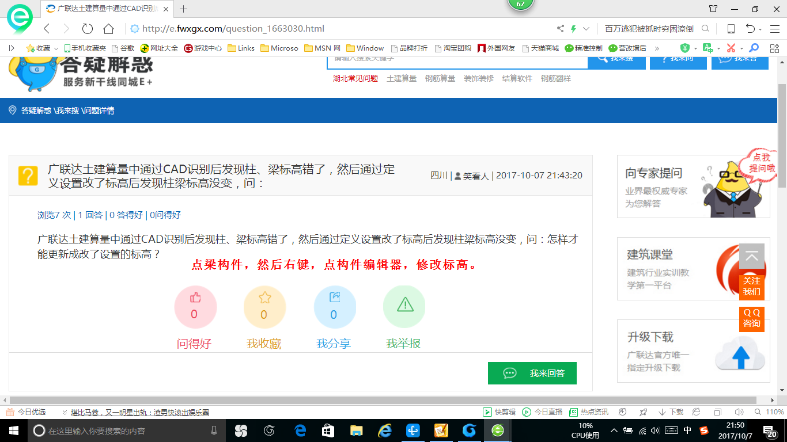Open the browser home page icon
This screenshot has height=442, width=787.
coord(108,29)
